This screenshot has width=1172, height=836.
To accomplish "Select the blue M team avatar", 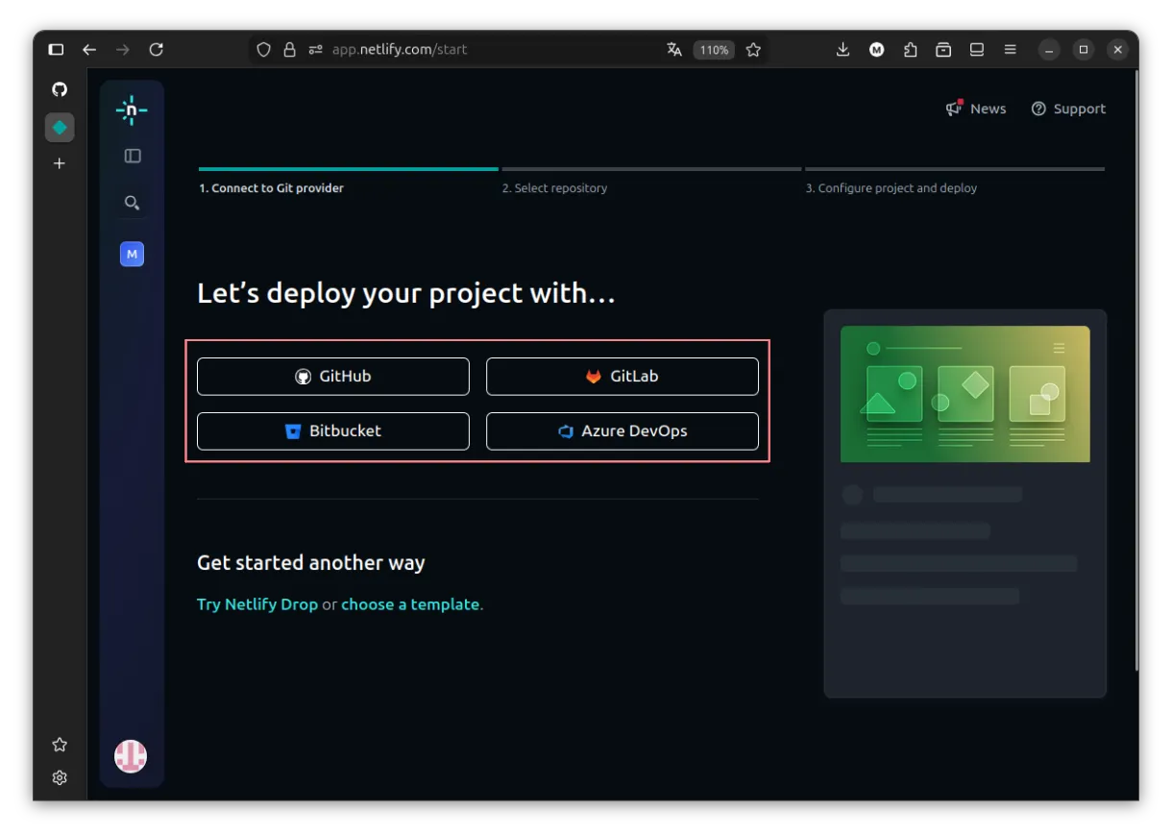I will click(132, 254).
